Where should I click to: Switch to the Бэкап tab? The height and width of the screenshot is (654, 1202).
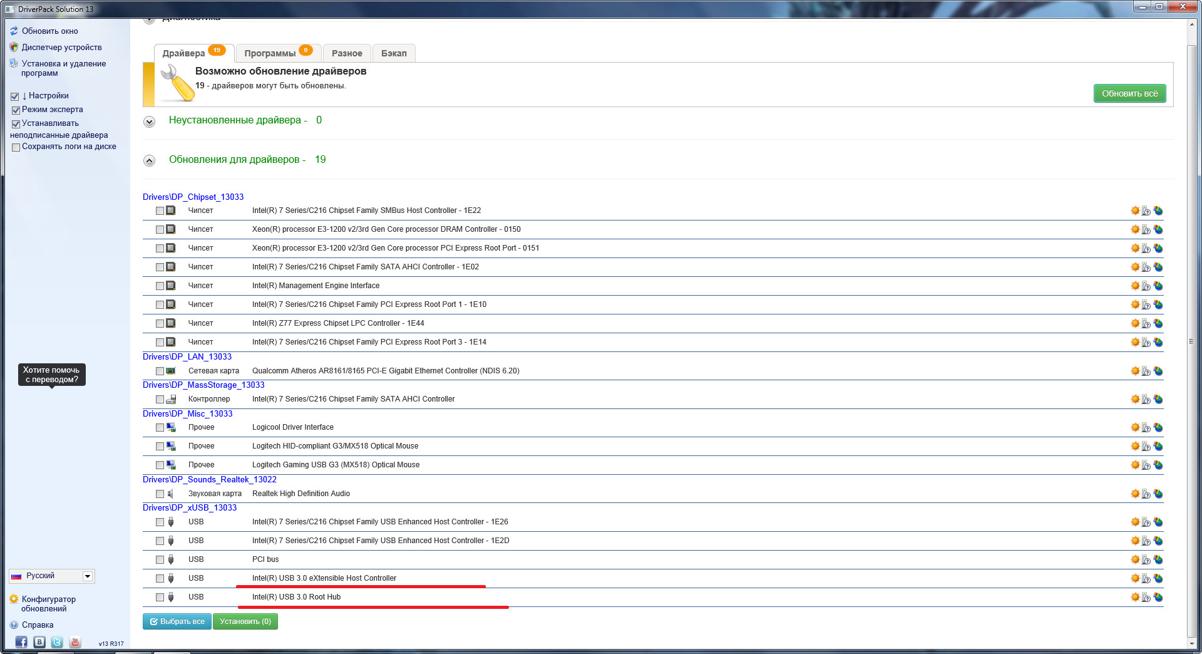pyautogui.click(x=394, y=53)
